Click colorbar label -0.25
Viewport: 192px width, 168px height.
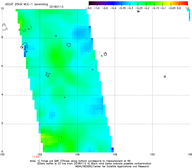click(x=139, y=8)
